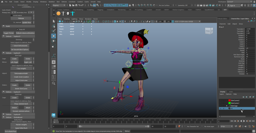Click the loop playback icon near fps
Viewport: 256px width, 133px height.
[236, 126]
